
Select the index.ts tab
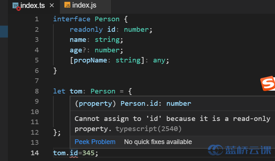(x=33, y=6)
